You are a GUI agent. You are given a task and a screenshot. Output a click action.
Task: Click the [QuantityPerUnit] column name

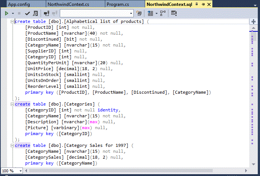coord(47,63)
